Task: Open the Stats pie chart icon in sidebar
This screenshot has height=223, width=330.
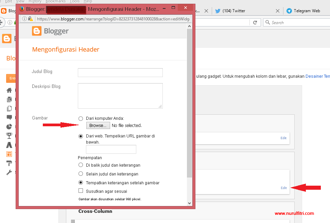Action: pyautogui.click(x=9, y=127)
